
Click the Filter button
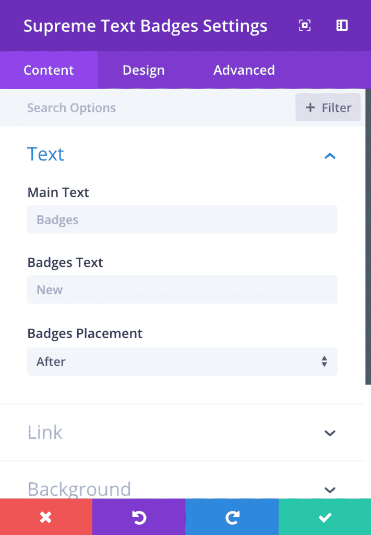(328, 108)
